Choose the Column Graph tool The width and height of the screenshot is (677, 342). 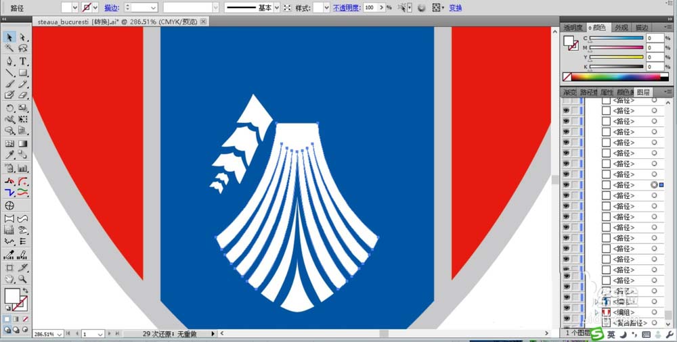click(23, 168)
